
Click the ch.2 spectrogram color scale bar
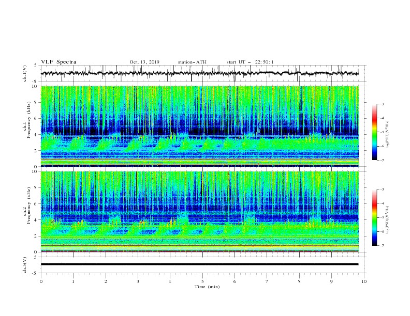point(375,217)
